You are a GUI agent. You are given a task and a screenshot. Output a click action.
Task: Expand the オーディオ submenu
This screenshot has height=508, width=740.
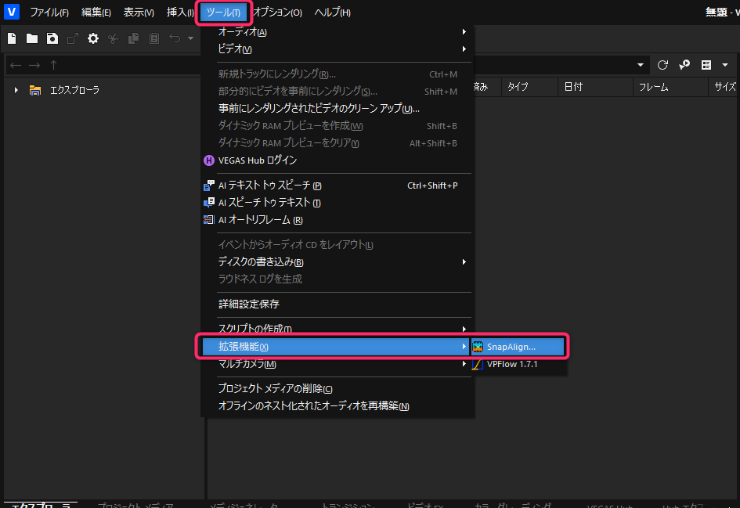pyautogui.click(x=243, y=32)
